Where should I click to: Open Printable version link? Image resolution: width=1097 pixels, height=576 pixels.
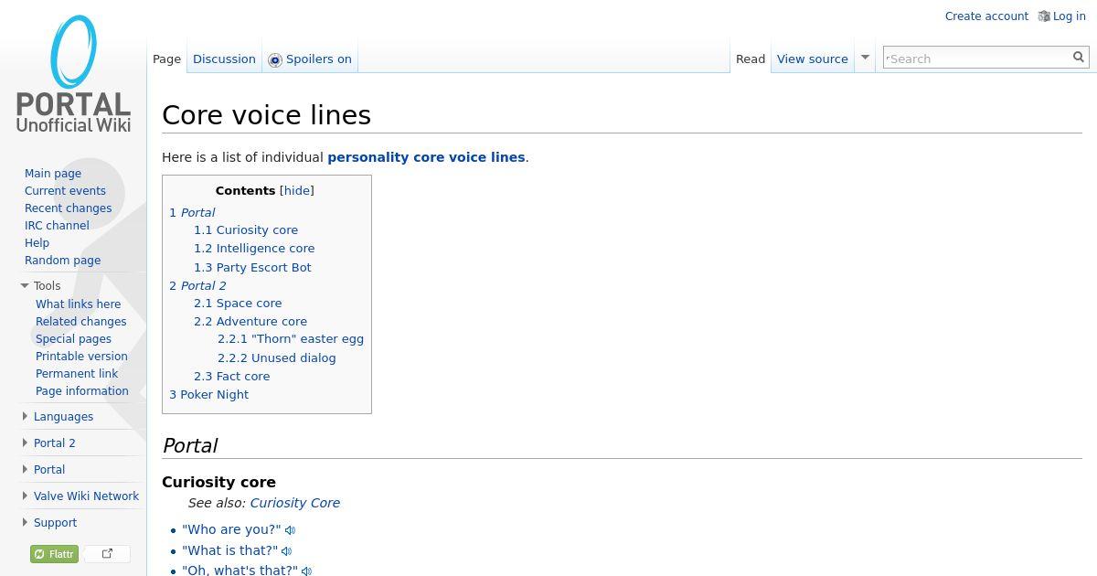81,357
